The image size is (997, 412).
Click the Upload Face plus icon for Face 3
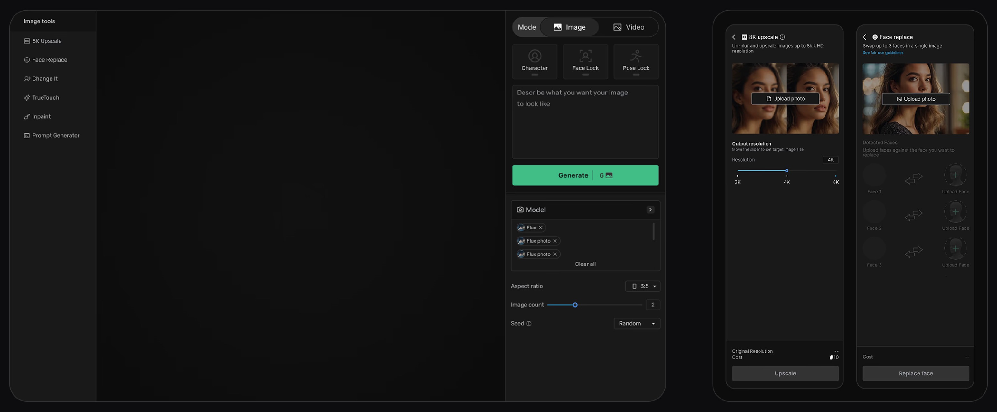(955, 249)
